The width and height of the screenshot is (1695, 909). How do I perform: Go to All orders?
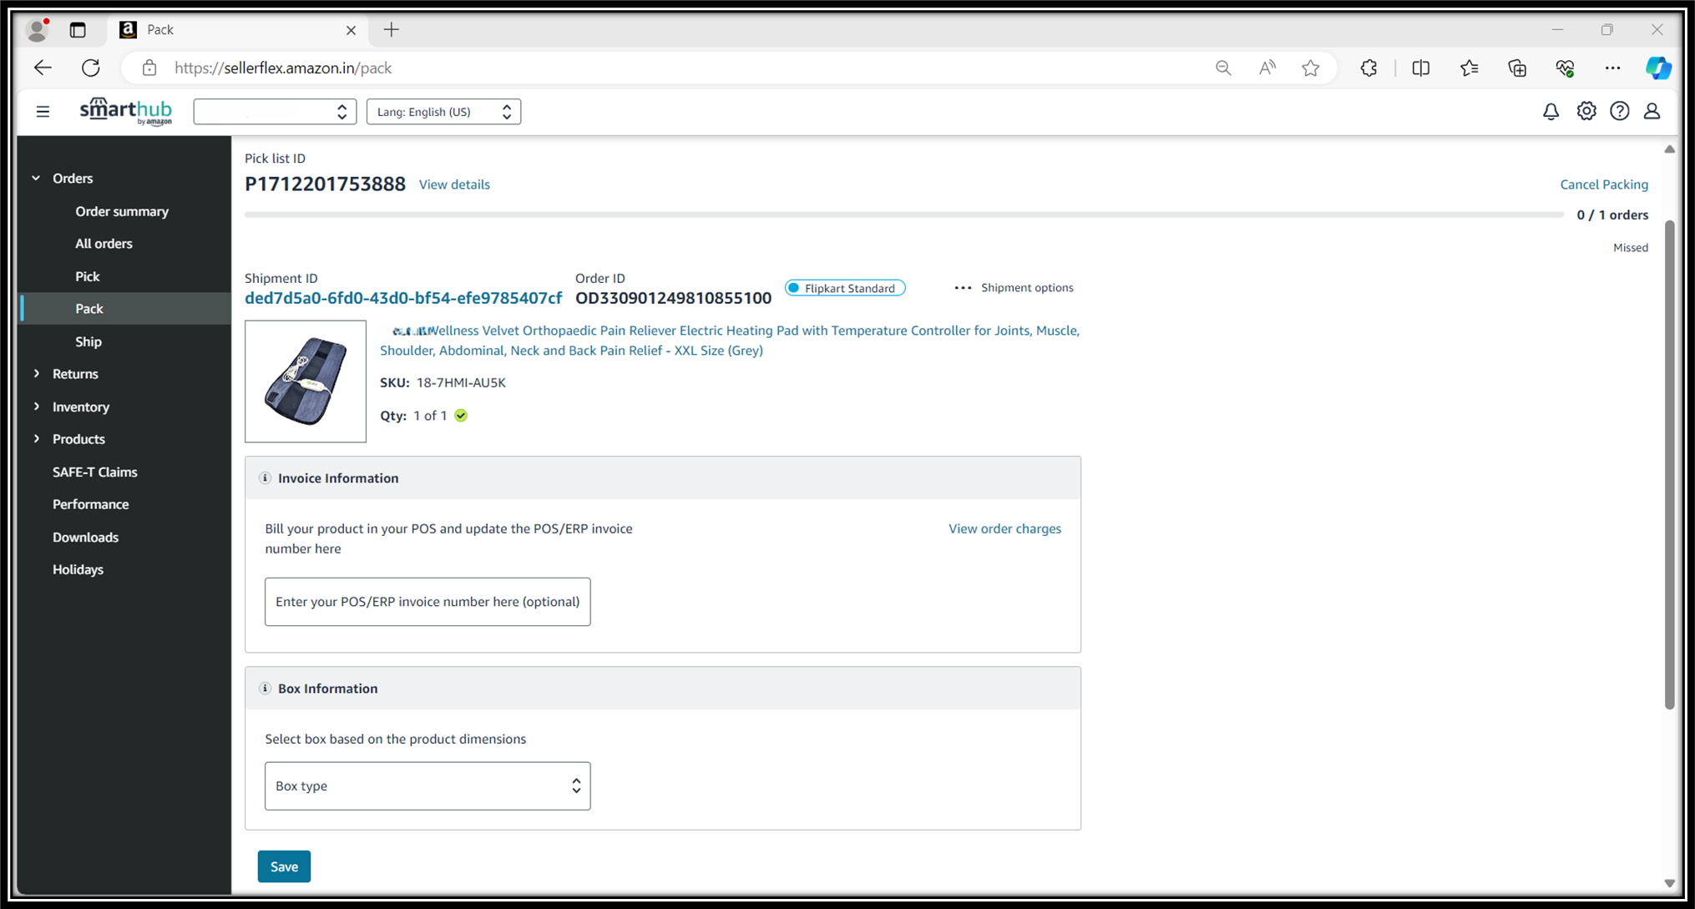tap(104, 244)
